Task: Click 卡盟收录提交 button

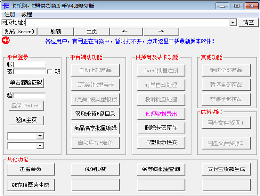Action: [161, 143]
